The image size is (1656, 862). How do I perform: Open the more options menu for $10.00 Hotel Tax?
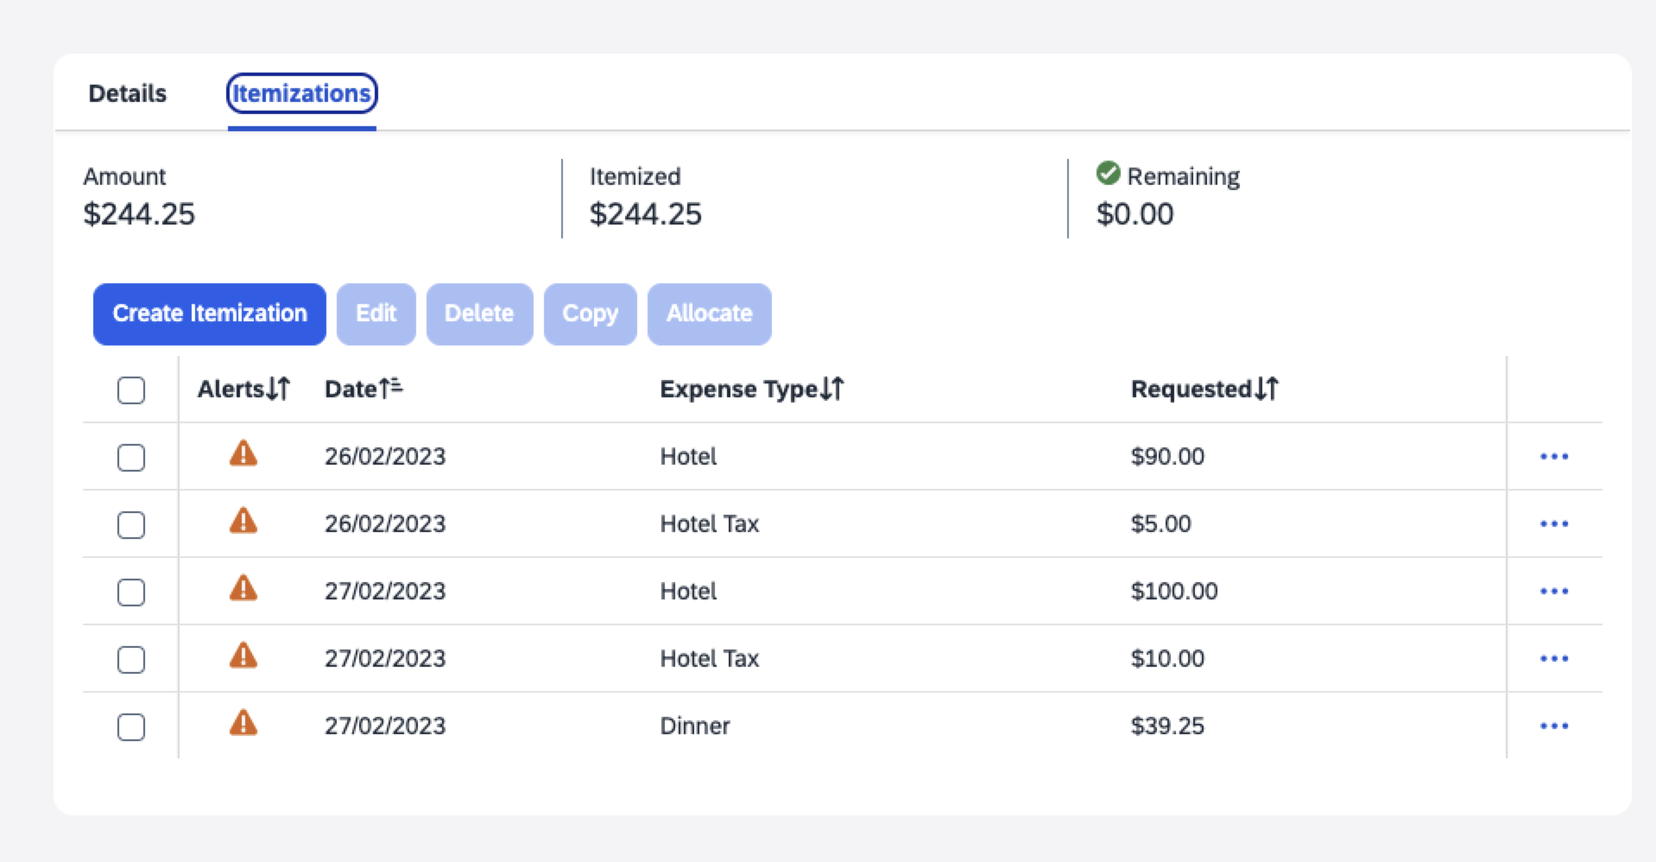[1554, 658]
